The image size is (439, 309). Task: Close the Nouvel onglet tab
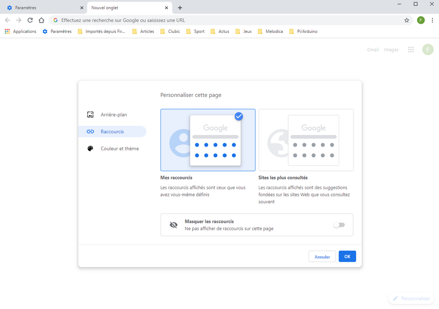(166, 8)
